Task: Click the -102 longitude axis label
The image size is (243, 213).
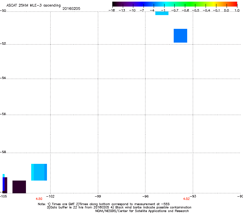Action: 51,196
